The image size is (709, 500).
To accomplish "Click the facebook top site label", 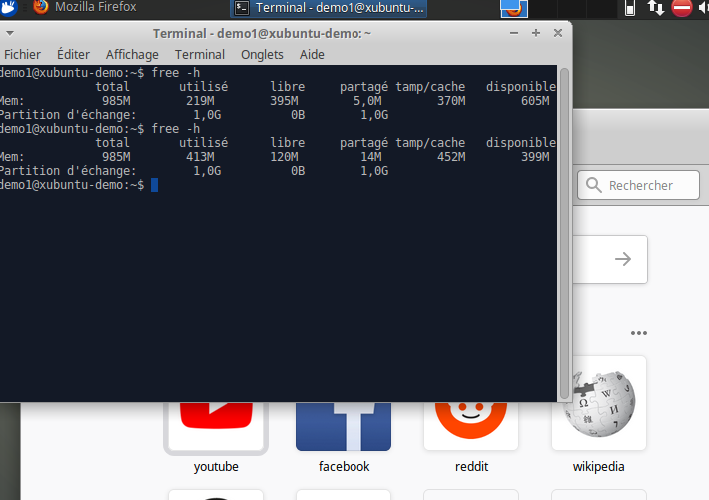I will [x=344, y=466].
